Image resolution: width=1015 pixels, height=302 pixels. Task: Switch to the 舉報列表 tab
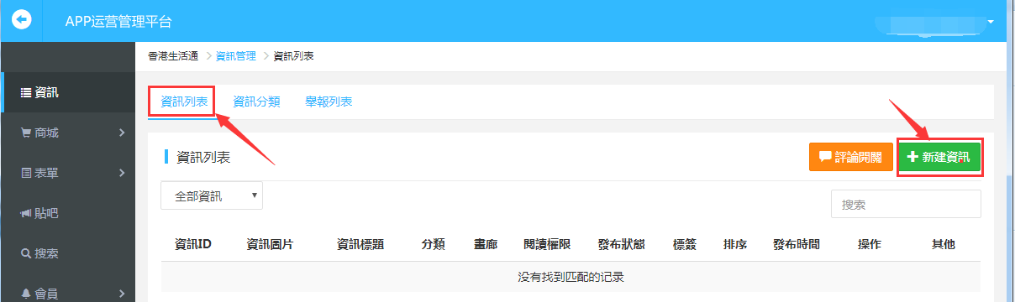329,102
